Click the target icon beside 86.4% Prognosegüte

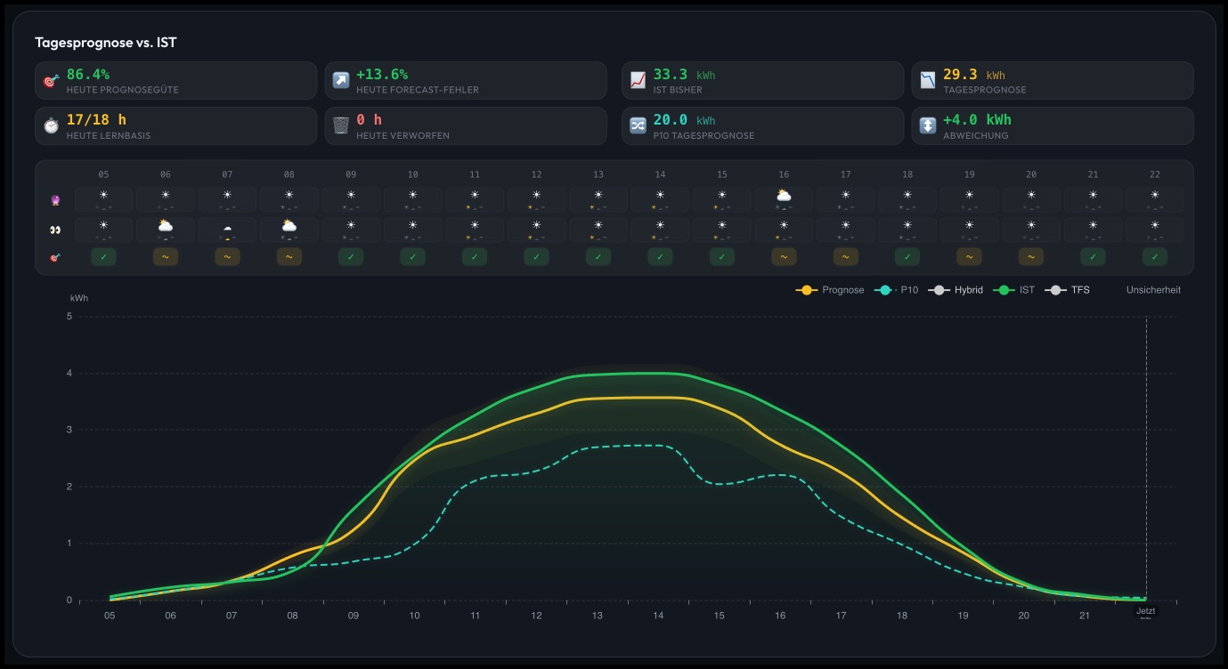click(x=51, y=81)
